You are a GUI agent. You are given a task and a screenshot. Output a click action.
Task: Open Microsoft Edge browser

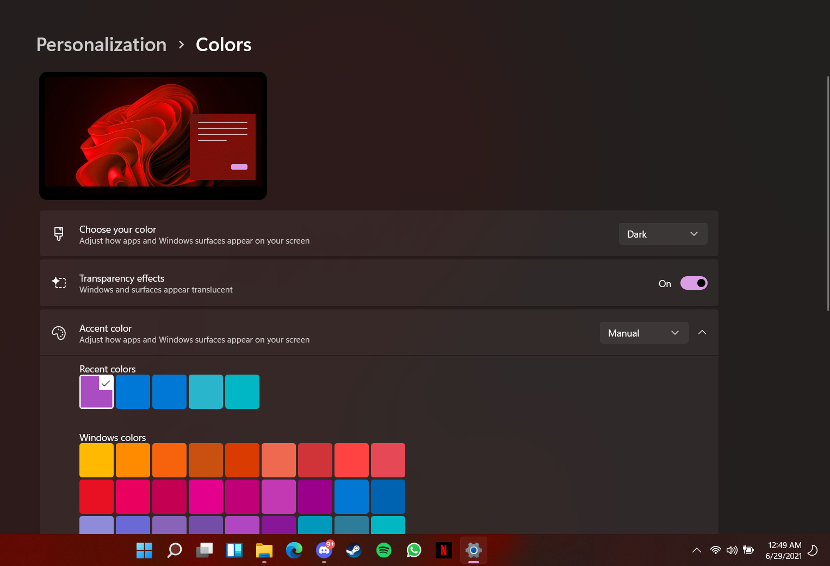point(294,550)
